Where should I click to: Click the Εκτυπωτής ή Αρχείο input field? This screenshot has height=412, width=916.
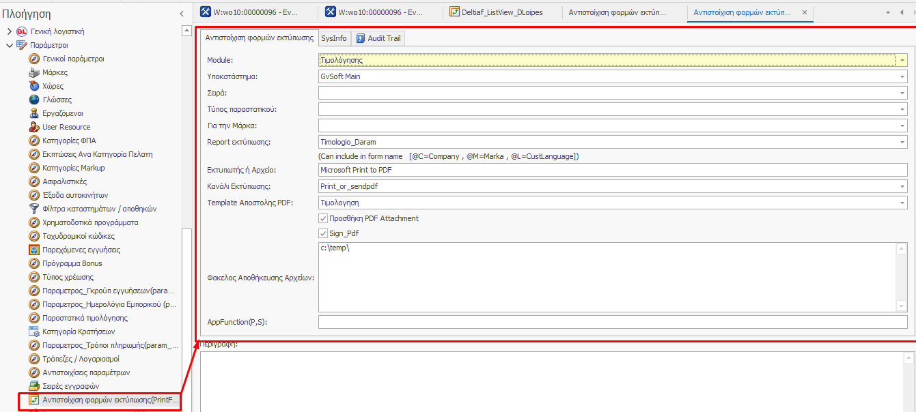(x=612, y=170)
